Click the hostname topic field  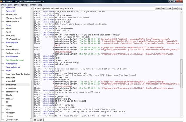(94, 8)
